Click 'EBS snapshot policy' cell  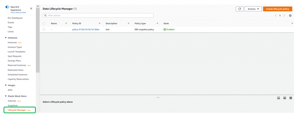144,29
